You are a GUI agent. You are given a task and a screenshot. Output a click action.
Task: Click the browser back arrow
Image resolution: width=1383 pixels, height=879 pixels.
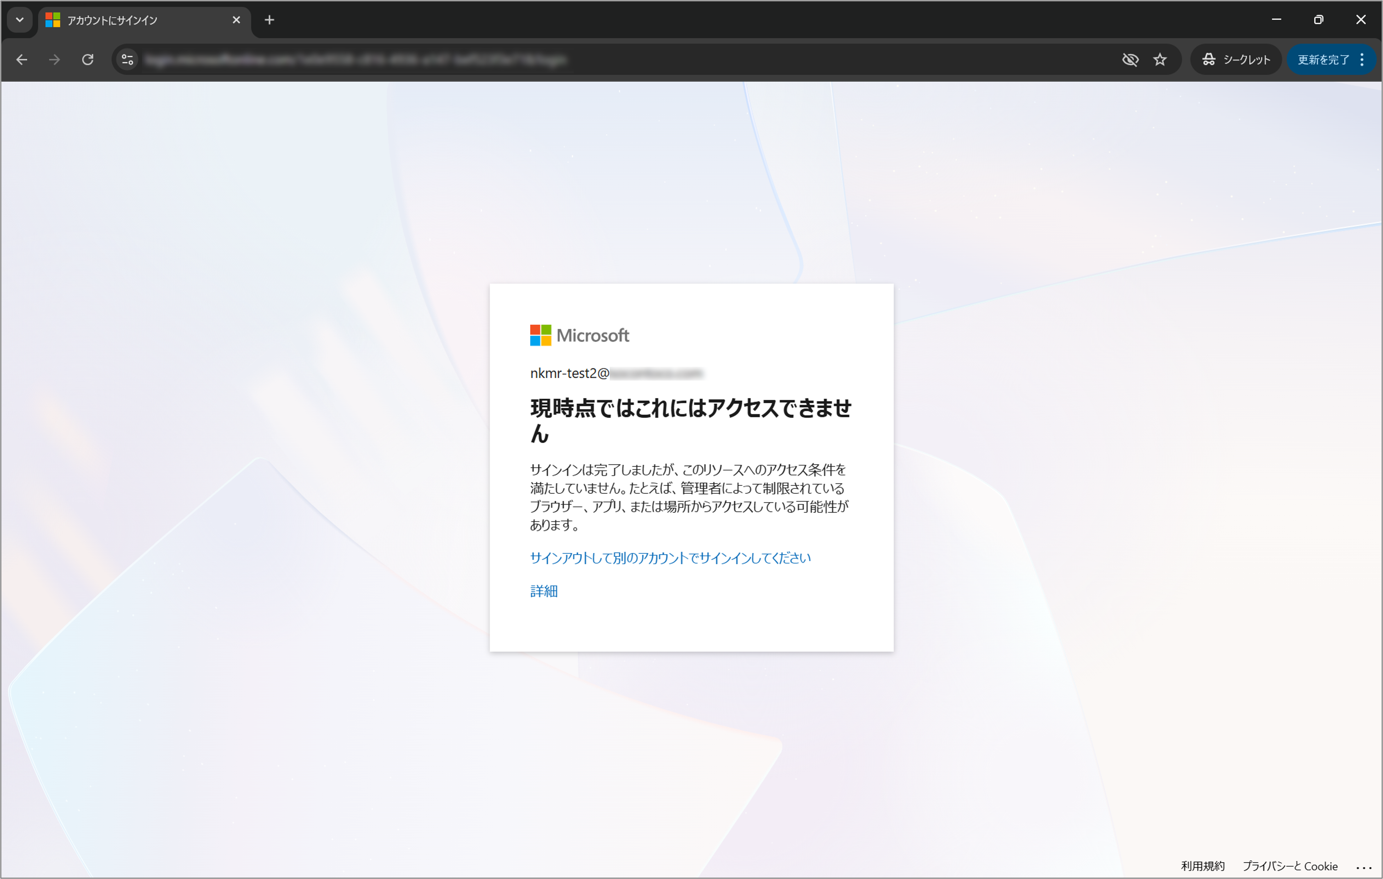tap(22, 60)
